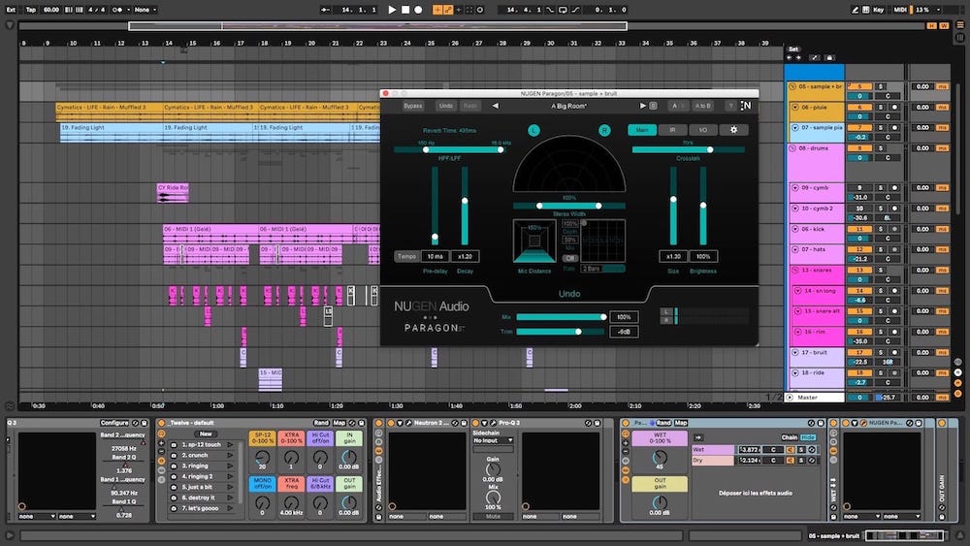This screenshot has width=970, height=546.
Task: Go to previous Paragon preset arrow
Action: [x=496, y=106]
